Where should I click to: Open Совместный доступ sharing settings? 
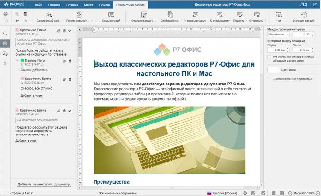tap(49, 17)
